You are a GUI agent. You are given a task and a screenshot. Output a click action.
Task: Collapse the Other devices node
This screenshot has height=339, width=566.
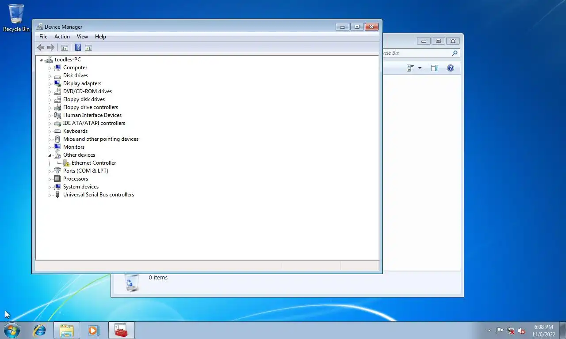click(50, 155)
